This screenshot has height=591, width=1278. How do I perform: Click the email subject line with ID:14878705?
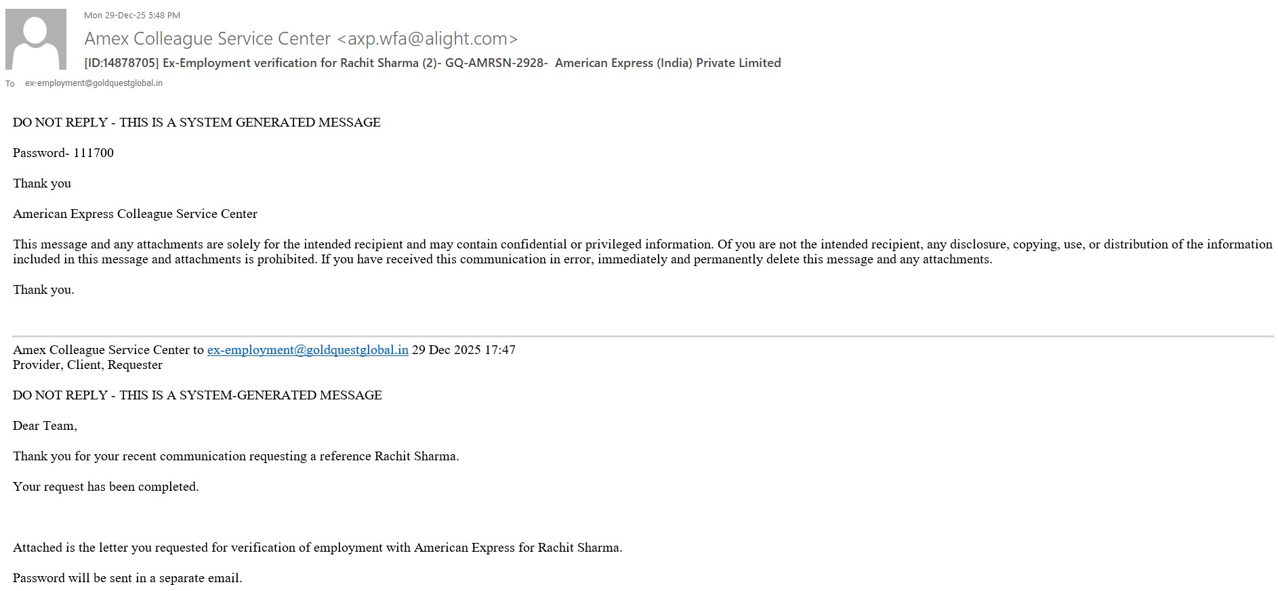(x=432, y=63)
